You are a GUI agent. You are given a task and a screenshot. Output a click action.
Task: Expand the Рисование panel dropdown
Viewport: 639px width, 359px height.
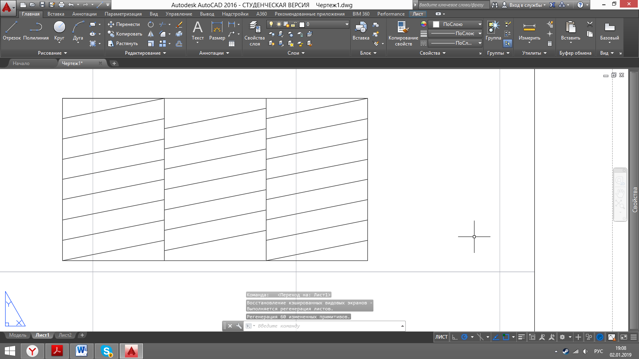52,53
